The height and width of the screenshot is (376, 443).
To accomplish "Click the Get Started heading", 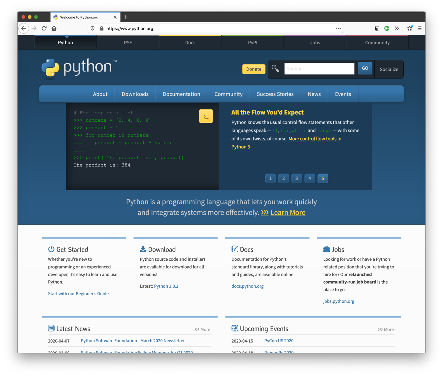I will point(72,249).
